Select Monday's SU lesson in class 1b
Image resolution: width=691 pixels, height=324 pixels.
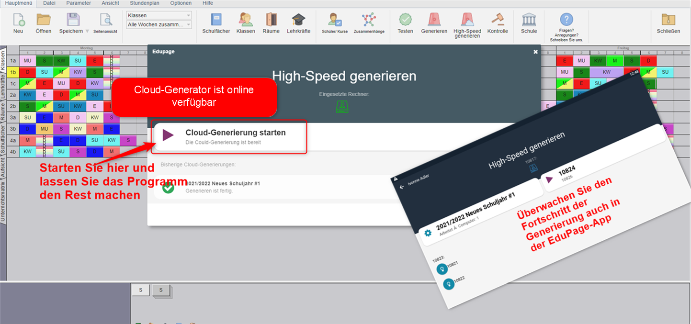coord(45,72)
